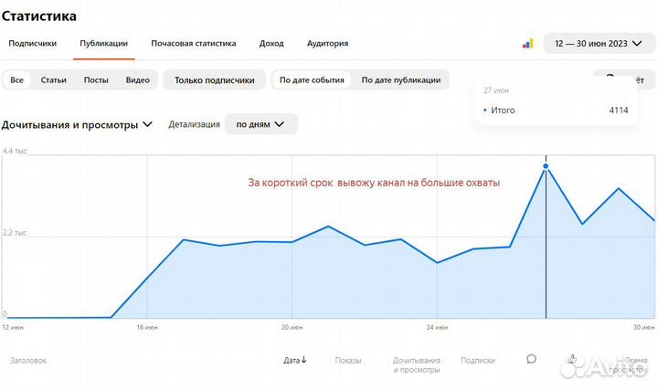
Task: Expand the Дочитывания и просмотры metric selector
Action: [x=77, y=124]
